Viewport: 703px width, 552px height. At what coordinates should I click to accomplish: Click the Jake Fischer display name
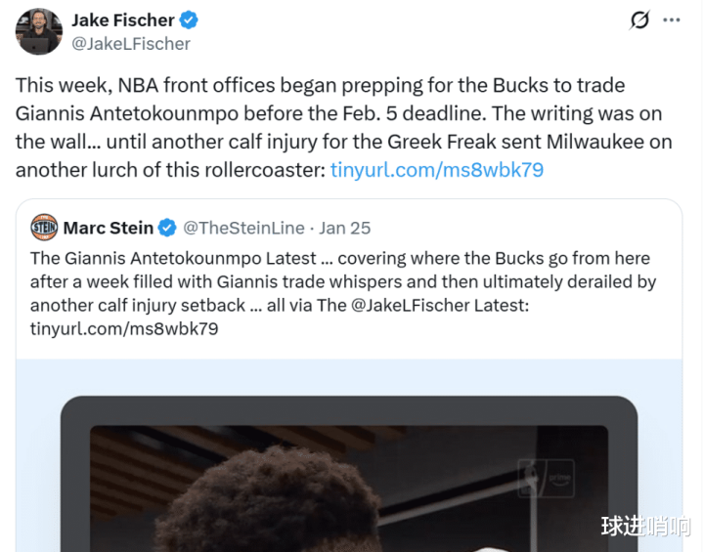click(x=122, y=20)
